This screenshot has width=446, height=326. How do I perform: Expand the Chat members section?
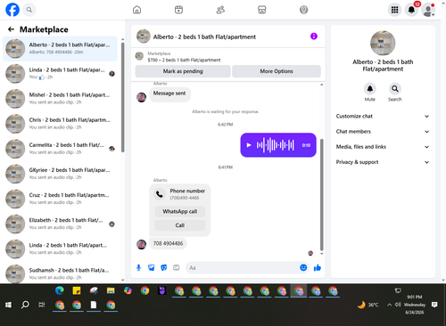[x=383, y=132]
